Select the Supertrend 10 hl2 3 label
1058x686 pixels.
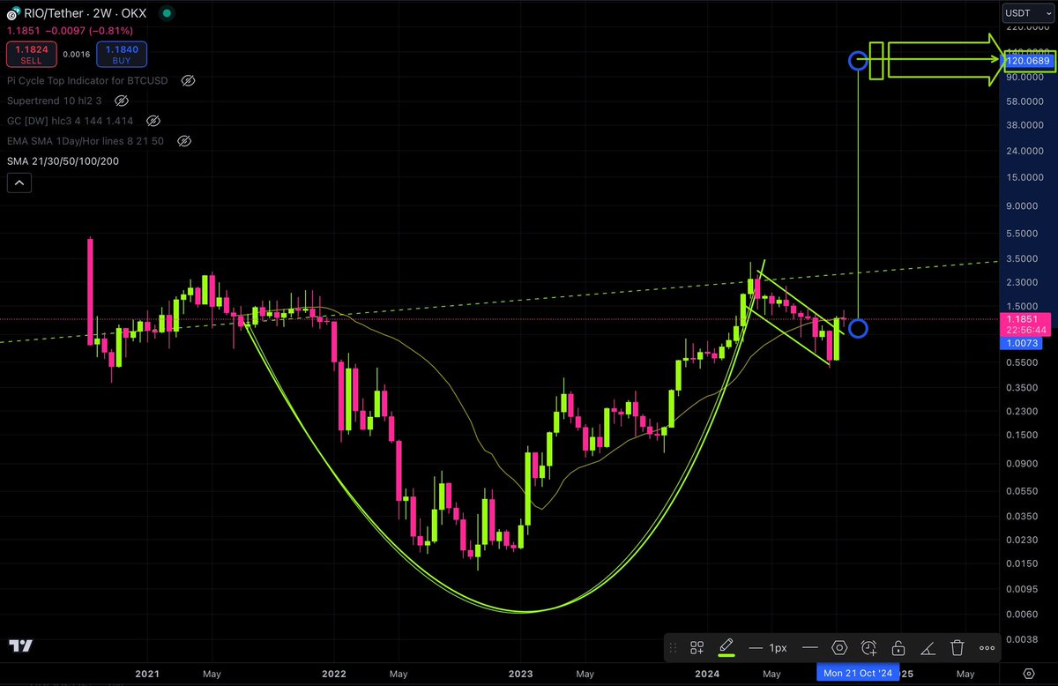pyautogui.click(x=55, y=101)
